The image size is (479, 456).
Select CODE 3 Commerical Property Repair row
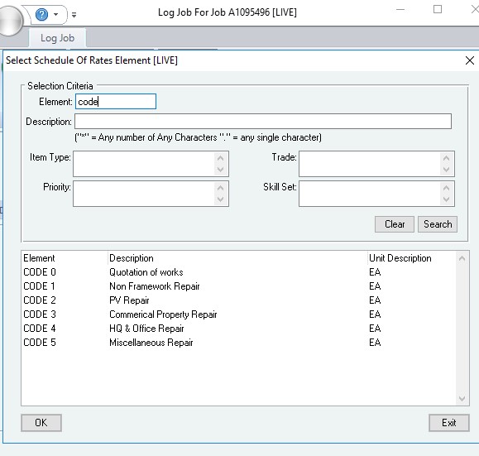[238, 314]
